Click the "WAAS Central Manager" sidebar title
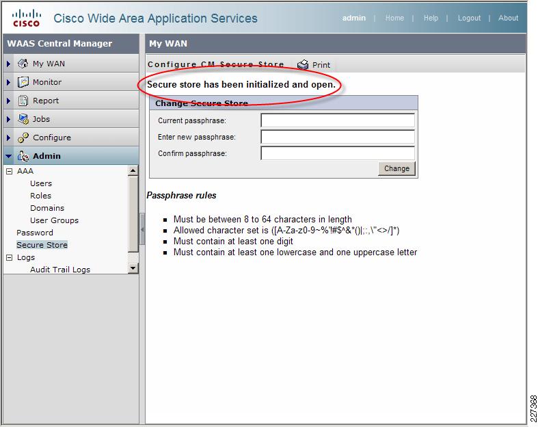The width and height of the screenshot is (538, 427). point(59,43)
